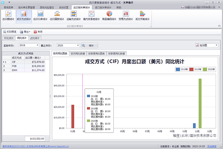223x149 pixels.
Task: Click the blue November 2018 bar
Action: point(194,126)
